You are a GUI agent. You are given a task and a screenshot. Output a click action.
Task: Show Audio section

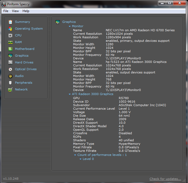[x=19, y=76]
